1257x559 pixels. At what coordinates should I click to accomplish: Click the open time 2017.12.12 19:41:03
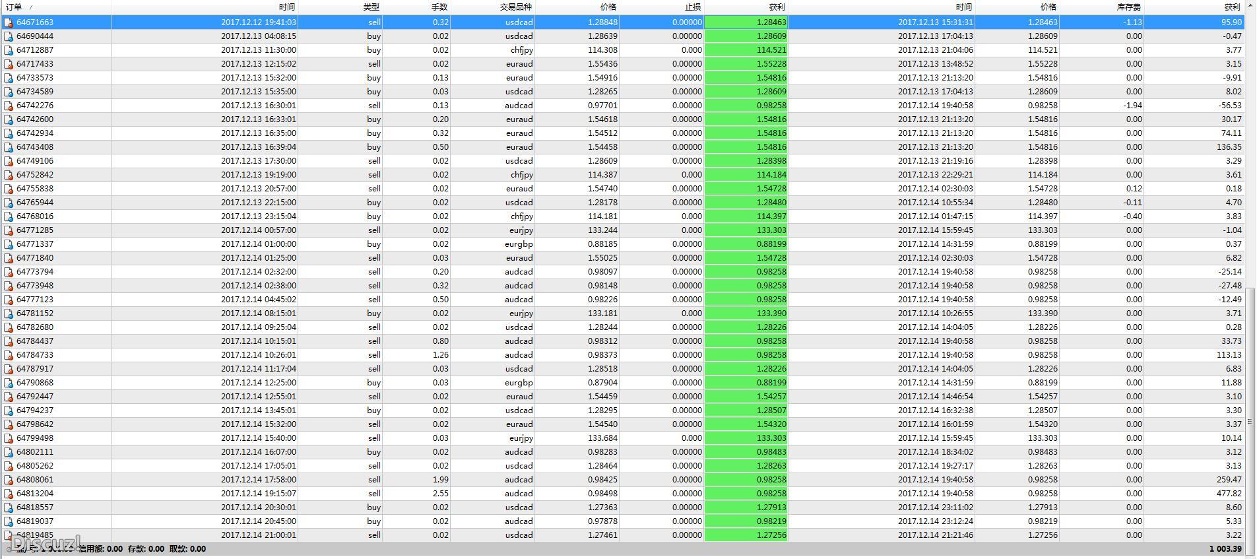point(259,22)
